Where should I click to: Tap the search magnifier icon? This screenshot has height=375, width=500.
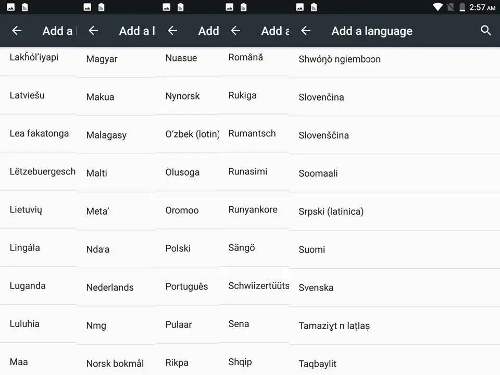(x=485, y=30)
